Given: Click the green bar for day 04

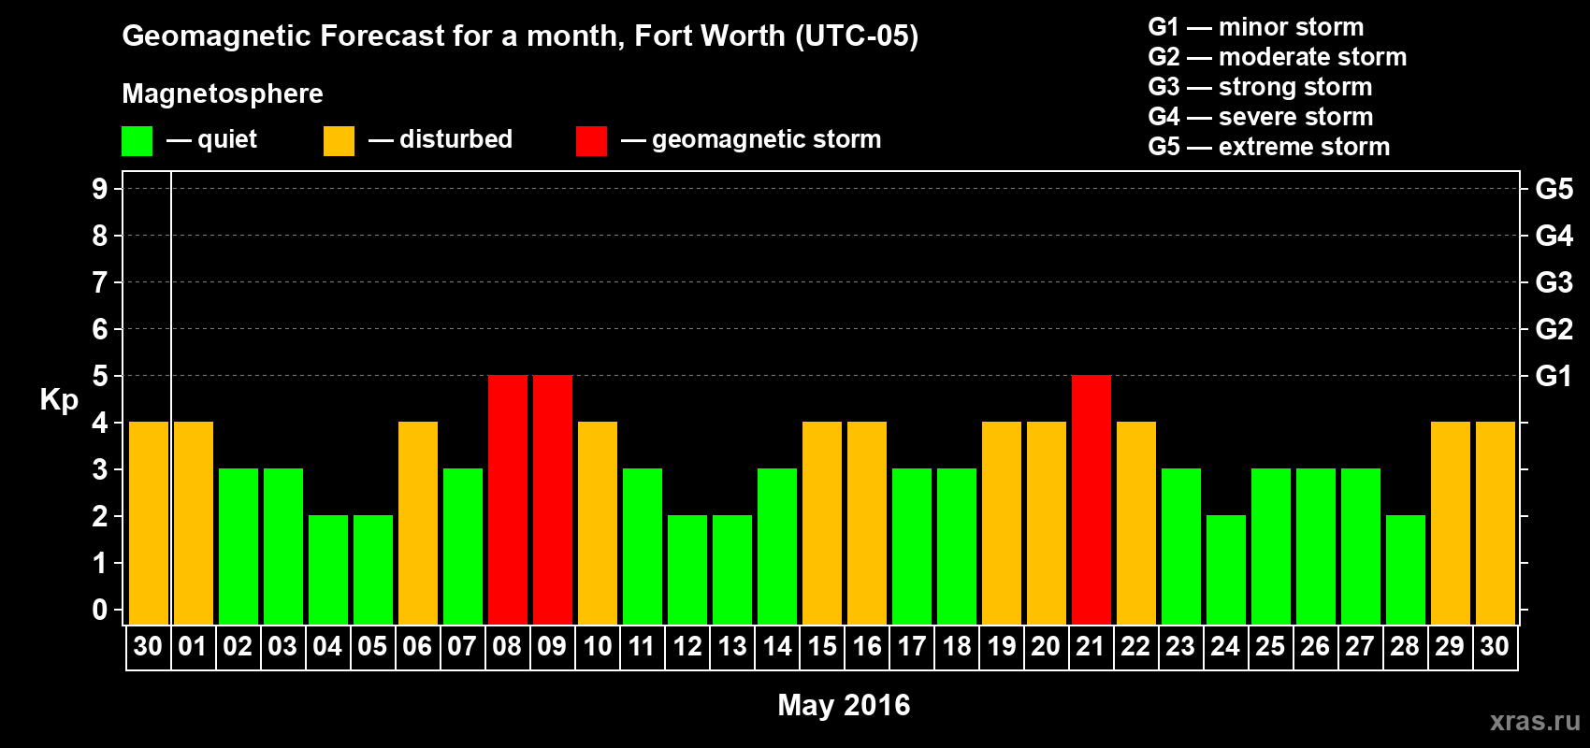Looking at the screenshot, I should click(x=328, y=569).
